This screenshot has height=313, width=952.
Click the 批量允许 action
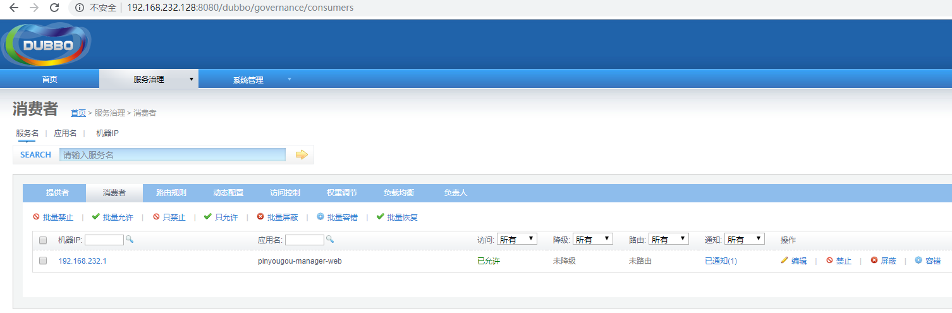[113, 217]
